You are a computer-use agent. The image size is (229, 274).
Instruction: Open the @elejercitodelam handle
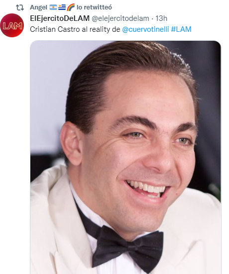point(120,18)
